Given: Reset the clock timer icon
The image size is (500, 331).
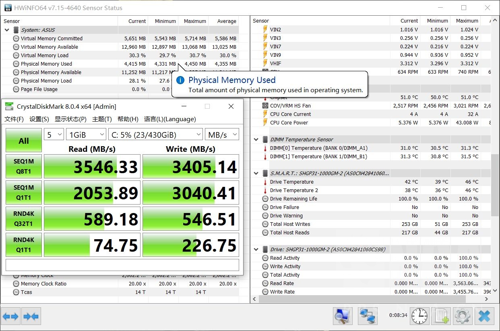Looking at the screenshot, I should (x=419, y=317).
